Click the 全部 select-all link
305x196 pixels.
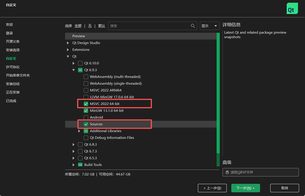pos(78,26)
